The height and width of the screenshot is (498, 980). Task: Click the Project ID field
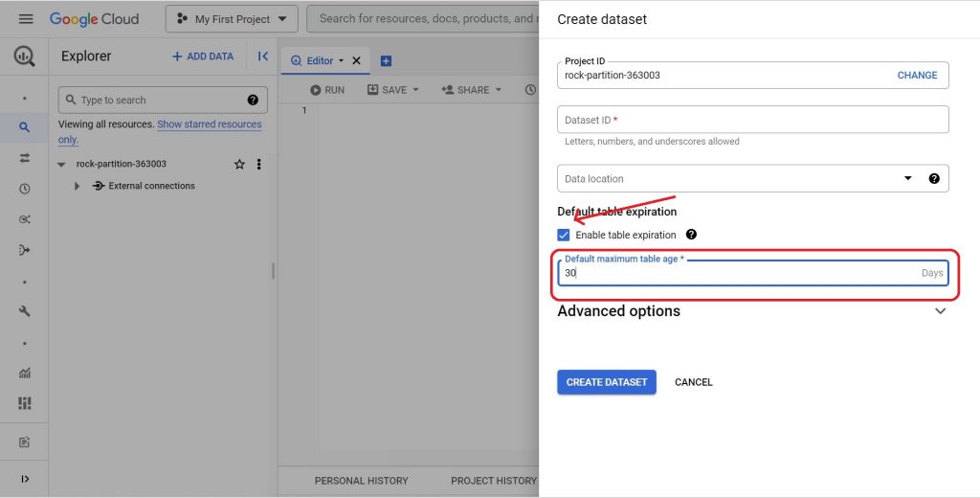pos(752,75)
